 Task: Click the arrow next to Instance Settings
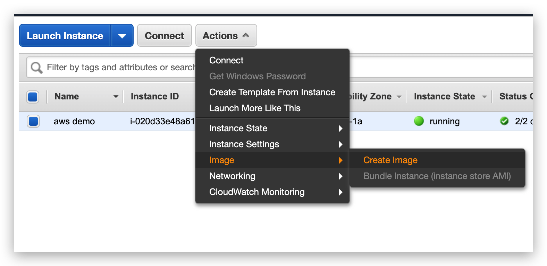click(x=340, y=144)
